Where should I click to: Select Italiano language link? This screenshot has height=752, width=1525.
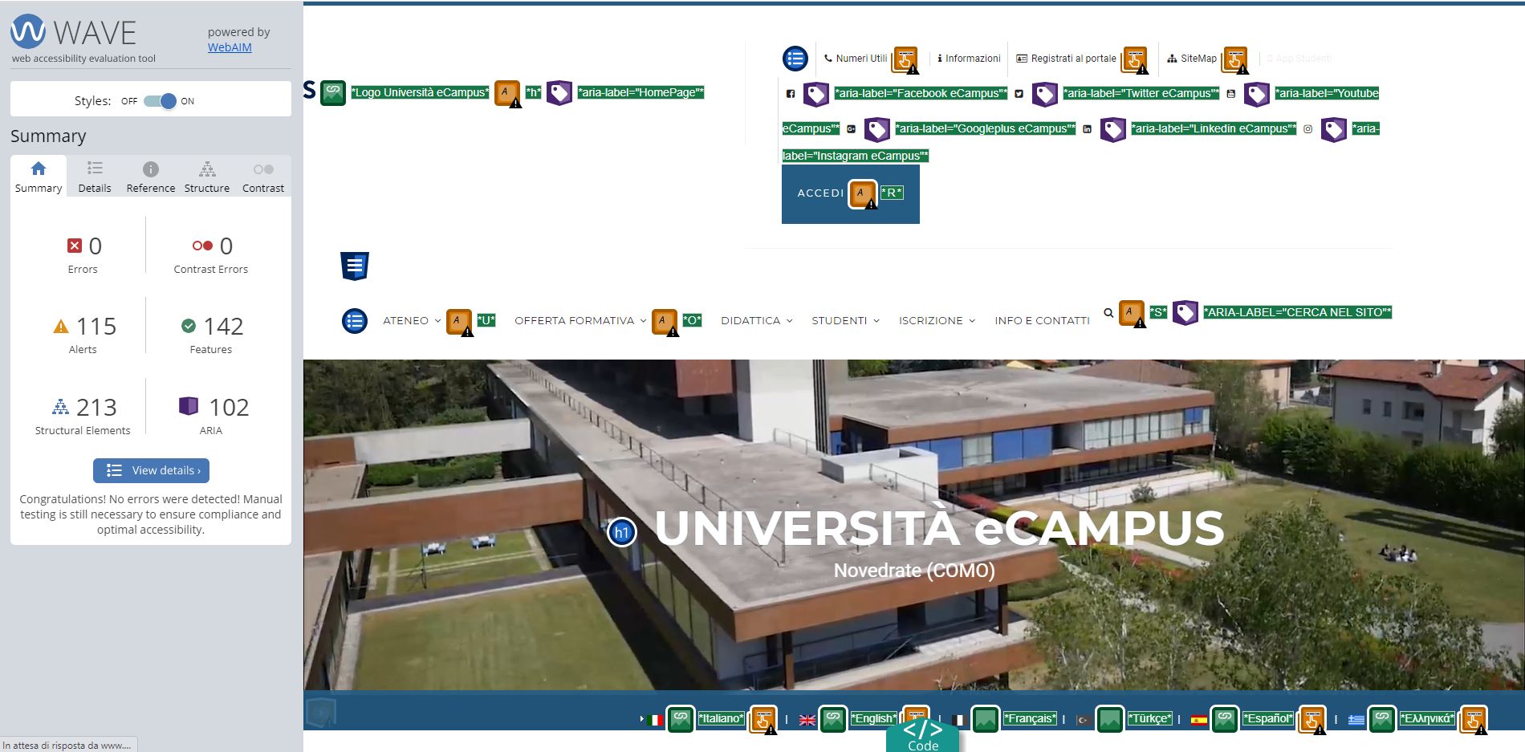[x=720, y=718]
